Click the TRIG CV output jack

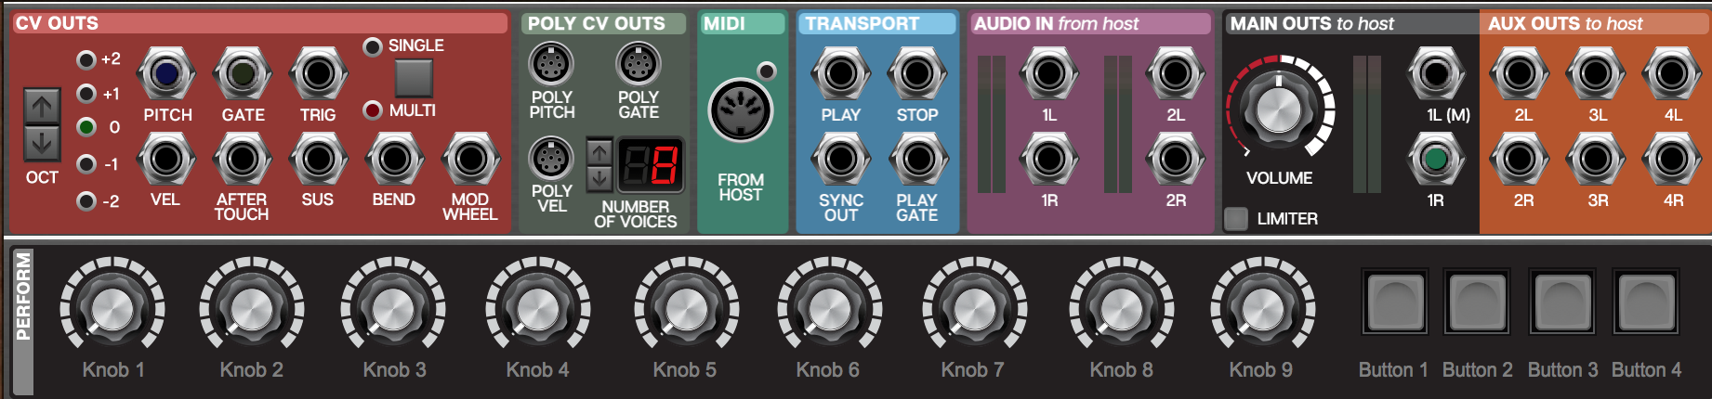click(319, 73)
